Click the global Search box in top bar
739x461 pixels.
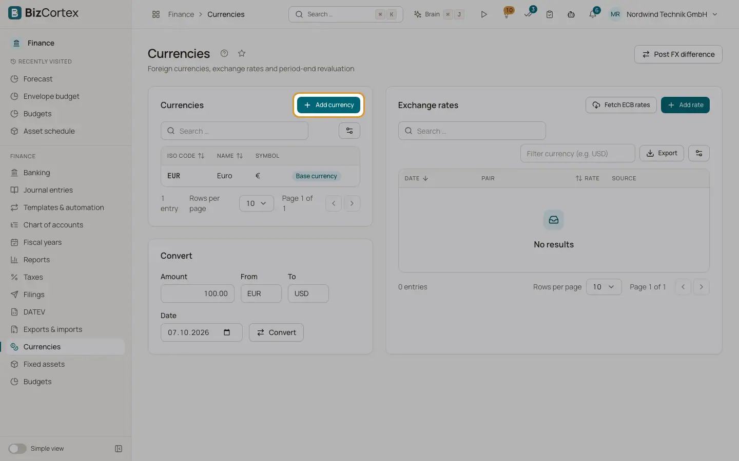(x=346, y=14)
